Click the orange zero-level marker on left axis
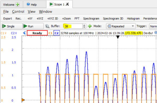157x103 pixels. tap(23, 100)
